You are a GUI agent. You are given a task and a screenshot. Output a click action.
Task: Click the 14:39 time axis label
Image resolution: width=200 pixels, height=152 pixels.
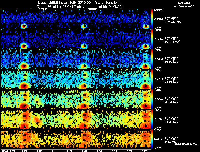pyautogui.click(x=68, y=151)
